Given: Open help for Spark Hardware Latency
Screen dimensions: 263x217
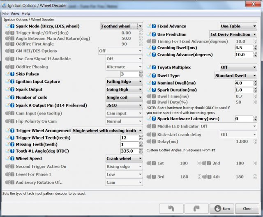Looking at the screenshot, I should [153, 119].
